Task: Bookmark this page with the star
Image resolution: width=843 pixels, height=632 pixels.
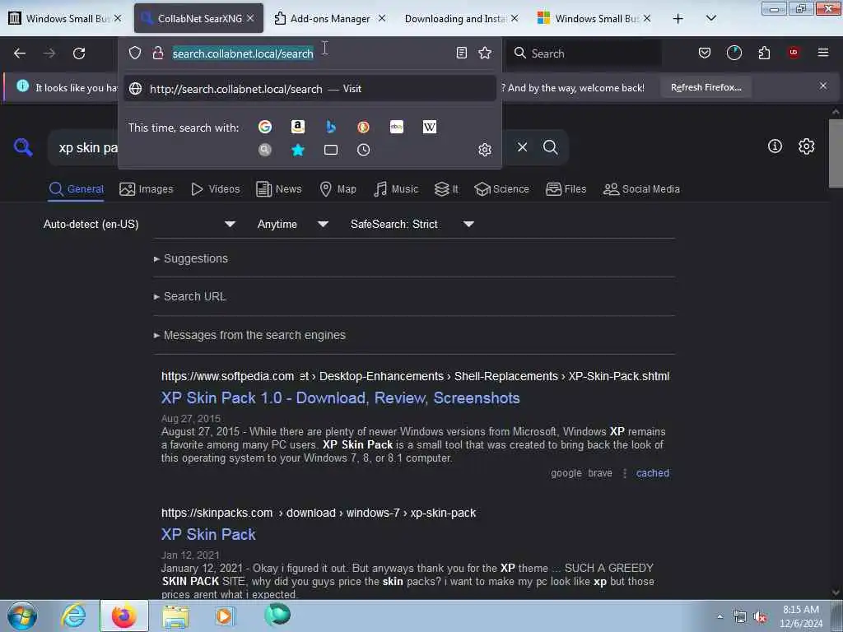Action: click(485, 53)
